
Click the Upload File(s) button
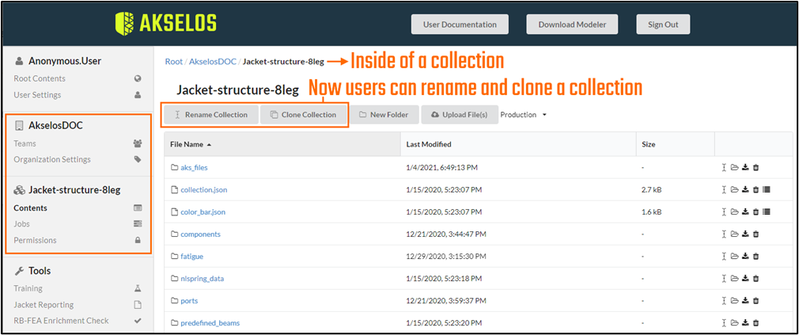pyautogui.click(x=459, y=115)
